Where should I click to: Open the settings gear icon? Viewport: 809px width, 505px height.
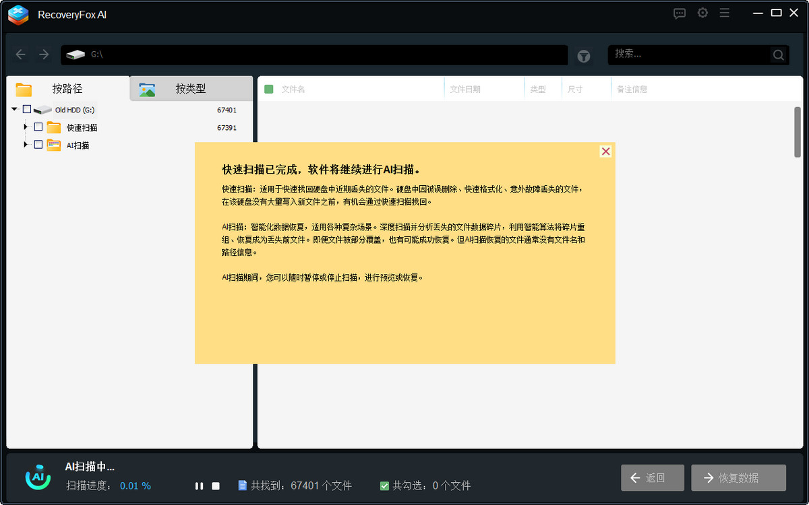[702, 13]
